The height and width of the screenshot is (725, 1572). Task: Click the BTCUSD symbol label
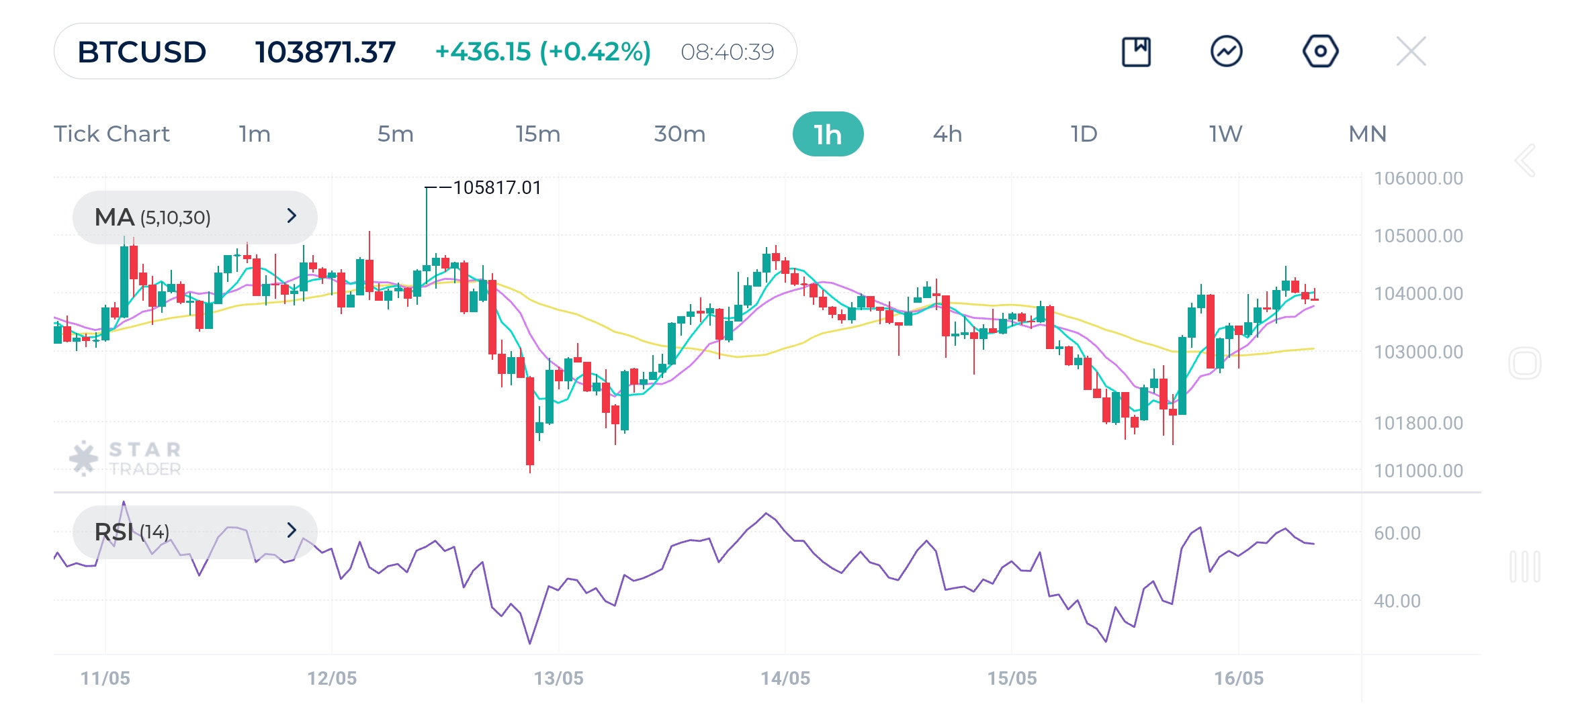142,50
